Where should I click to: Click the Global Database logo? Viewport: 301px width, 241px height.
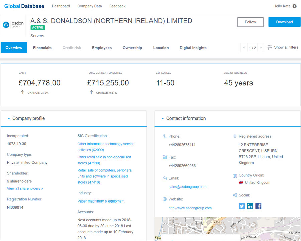coord(24,6)
